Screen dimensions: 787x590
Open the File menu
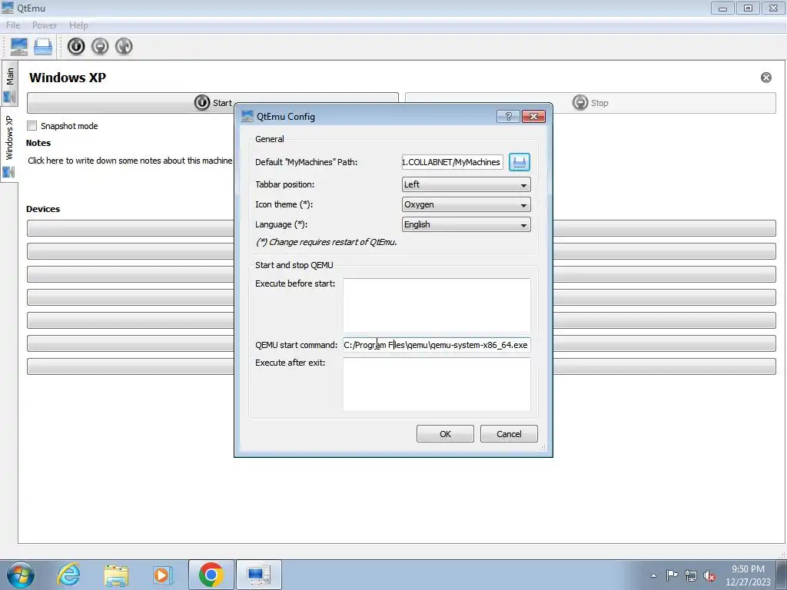pos(13,25)
